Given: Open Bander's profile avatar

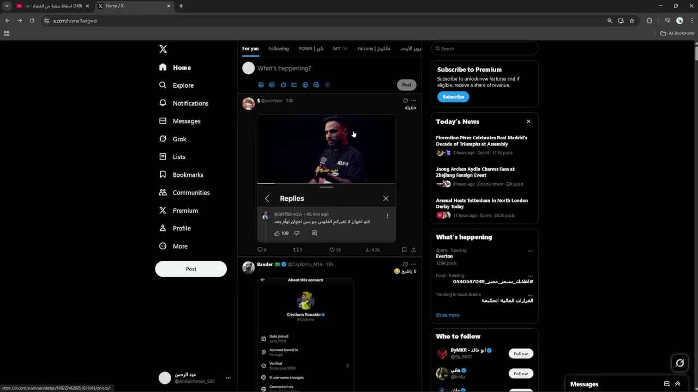Looking at the screenshot, I should pyautogui.click(x=249, y=267).
